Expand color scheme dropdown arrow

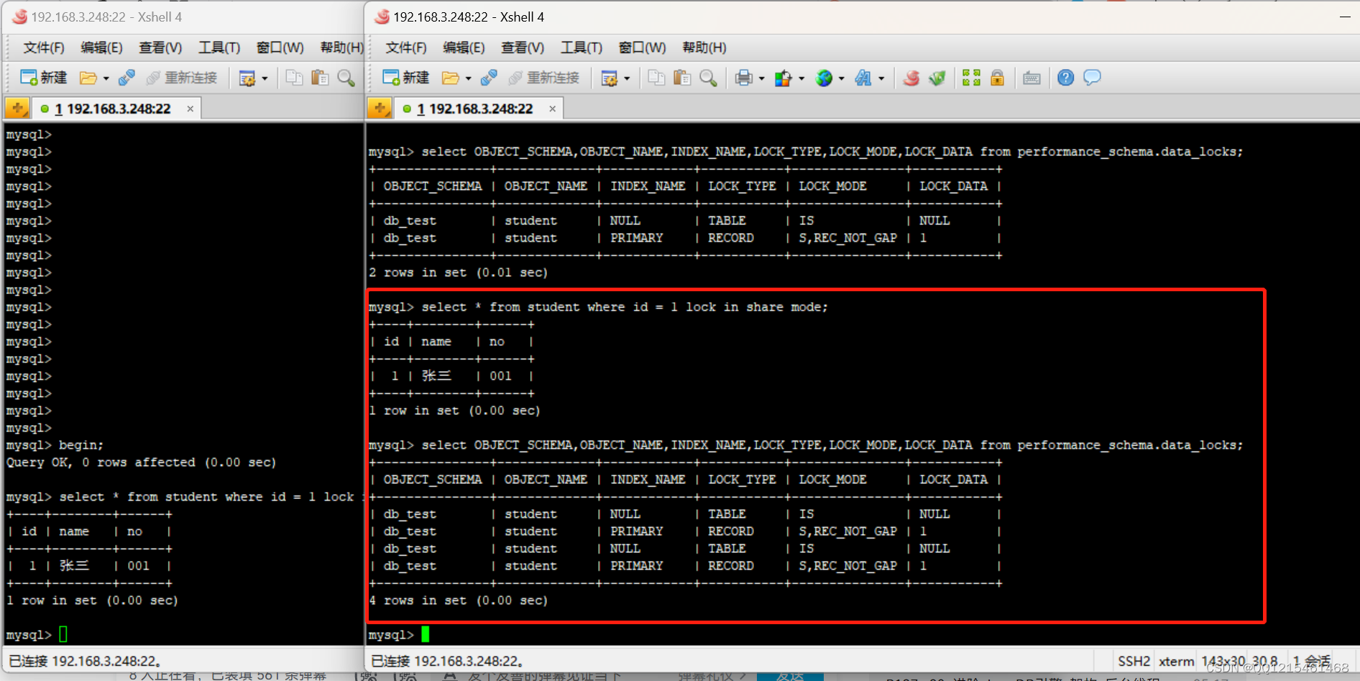click(x=801, y=78)
